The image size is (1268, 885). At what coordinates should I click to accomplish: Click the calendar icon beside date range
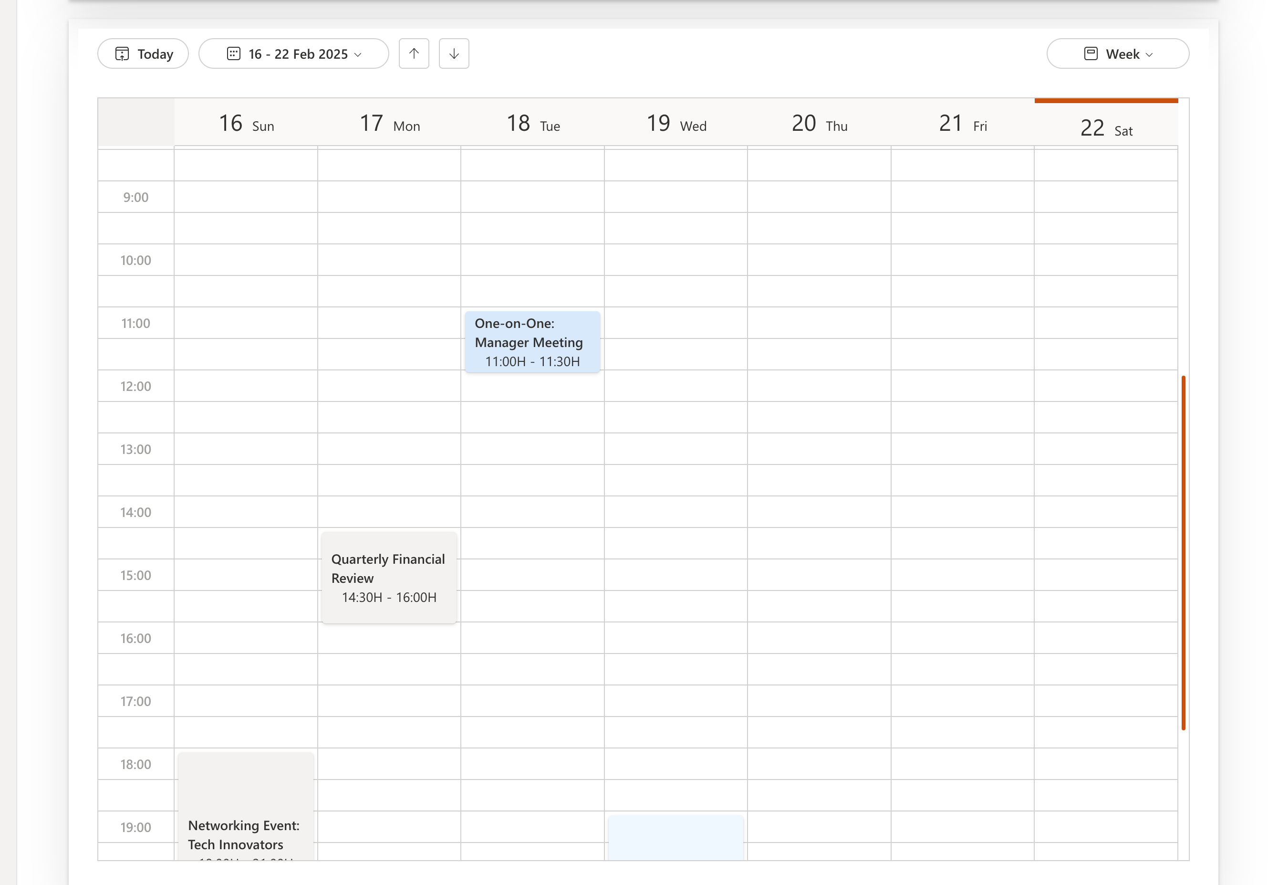[234, 53]
